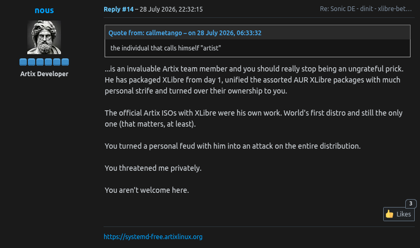This screenshot has width=420, height=248.
Task: Open the Re: Sonic DE topic title
Action: tap(366, 9)
